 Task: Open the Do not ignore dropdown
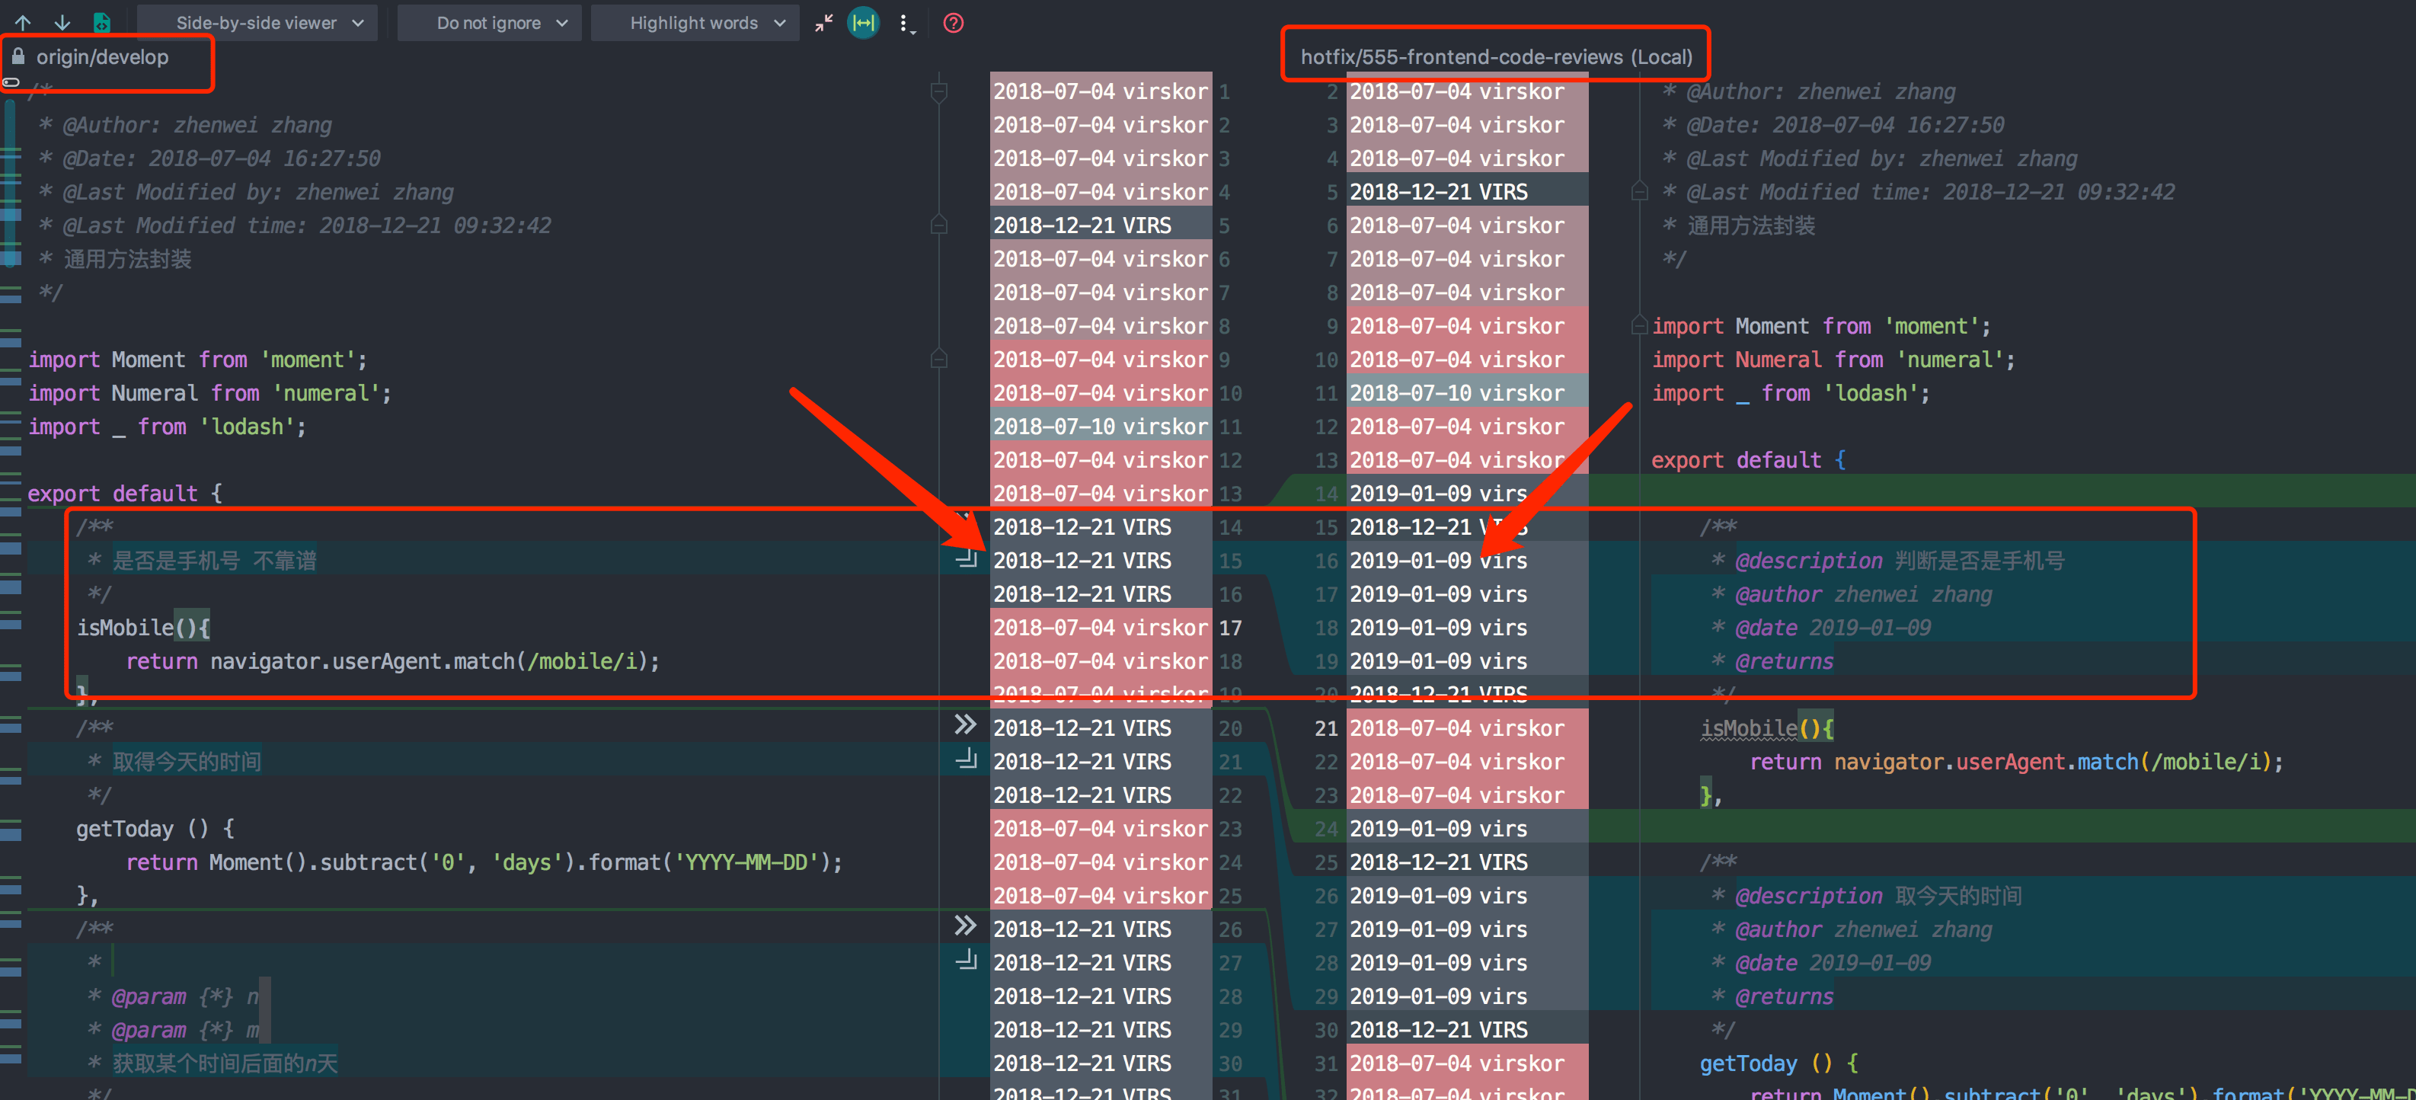(490, 23)
